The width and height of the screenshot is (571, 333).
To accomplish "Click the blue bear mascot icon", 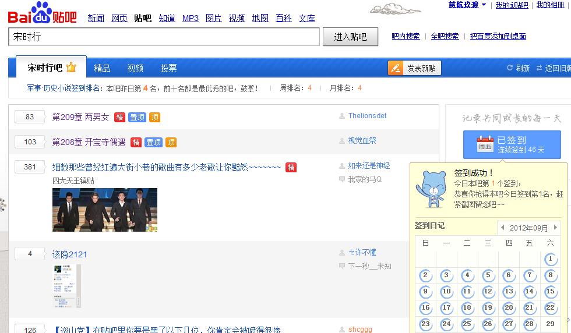I will pos(432,189).
